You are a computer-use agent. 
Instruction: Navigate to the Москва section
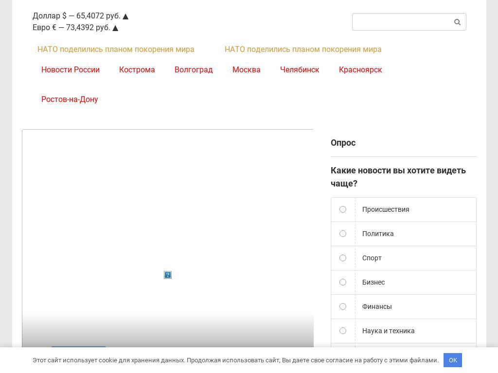point(247,70)
